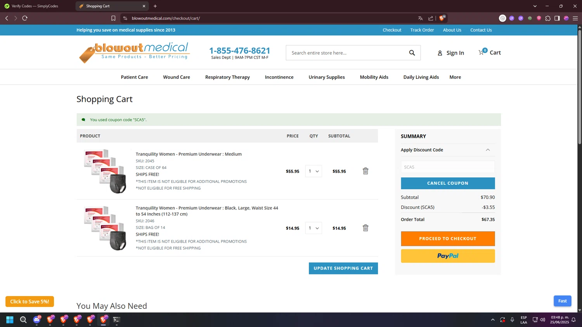Pay with the PayPal button

click(448, 256)
